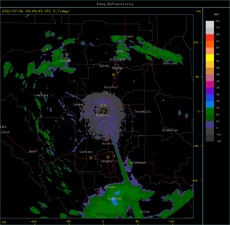Click the yellow diamond marker beside RockyMH
Viewport: 230px width, 225px height.
pyautogui.click(x=67, y=55)
